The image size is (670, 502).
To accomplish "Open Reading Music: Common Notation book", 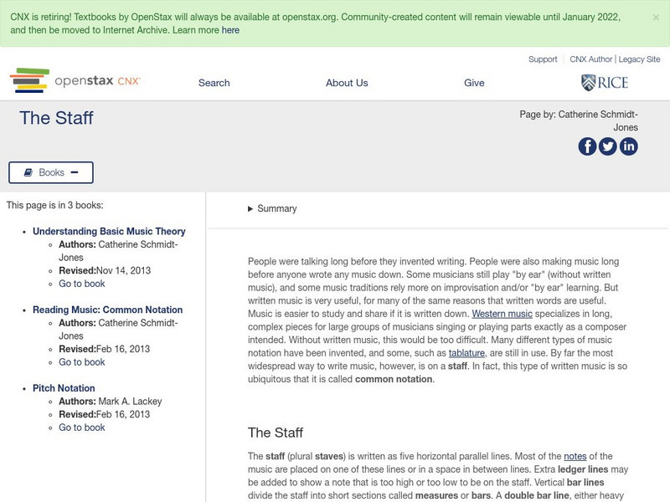I will [107, 310].
